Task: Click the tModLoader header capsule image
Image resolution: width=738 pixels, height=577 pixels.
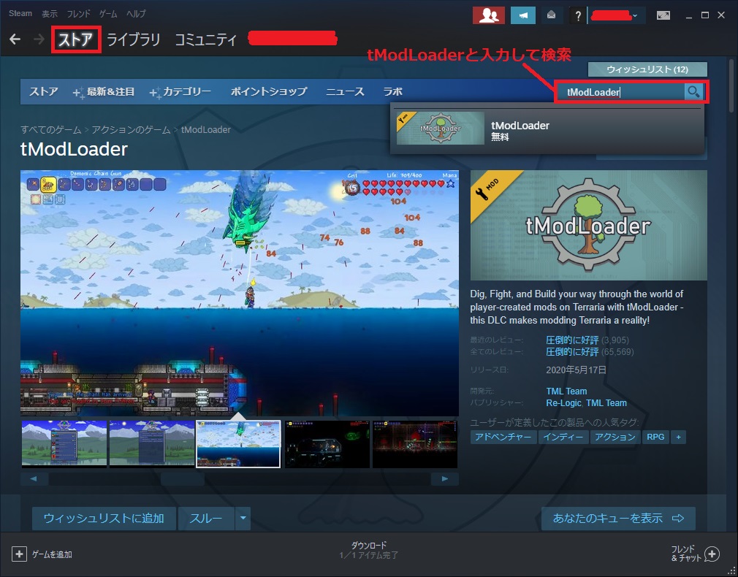Action: (589, 225)
